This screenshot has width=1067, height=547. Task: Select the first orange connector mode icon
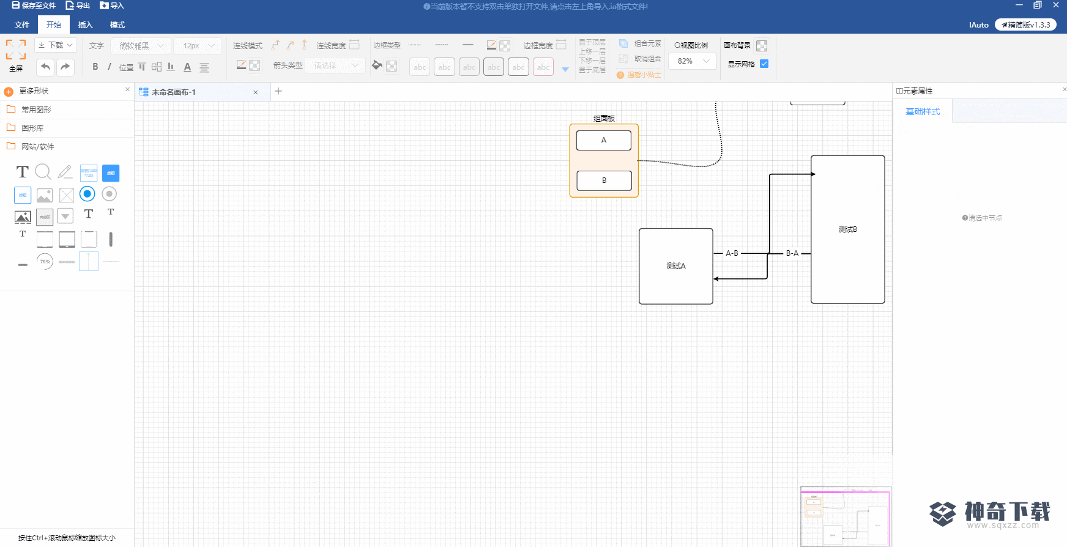(x=276, y=45)
